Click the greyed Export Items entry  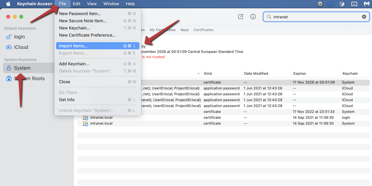(x=97, y=53)
